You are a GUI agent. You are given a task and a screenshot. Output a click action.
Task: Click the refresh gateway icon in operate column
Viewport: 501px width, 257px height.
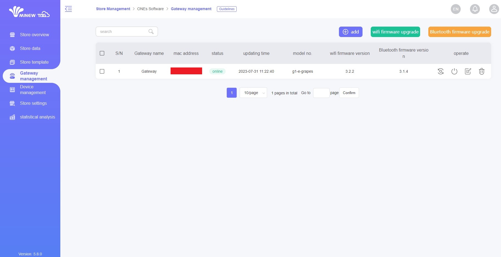pyautogui.click(x=440, y=71)
